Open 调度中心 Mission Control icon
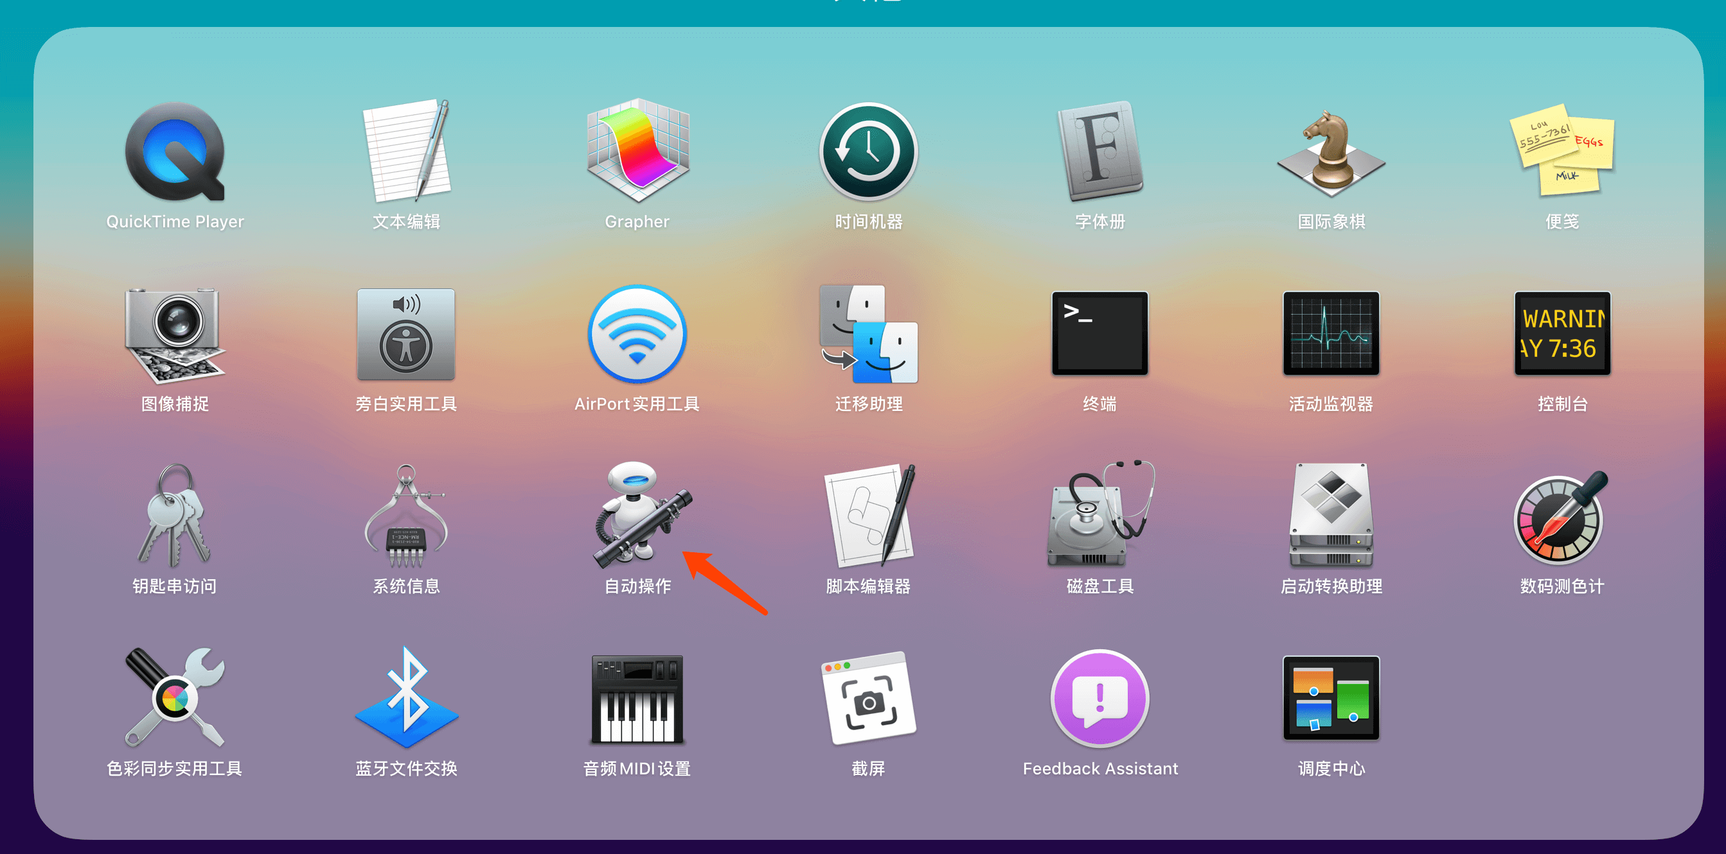Screen dimensions: 1726x854 click(x=1331, y=698)
